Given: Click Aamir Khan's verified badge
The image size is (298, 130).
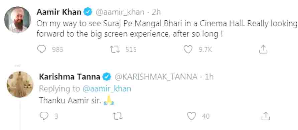Looking at the screenshot, I should pyautogui.click(x=88, y=12).
